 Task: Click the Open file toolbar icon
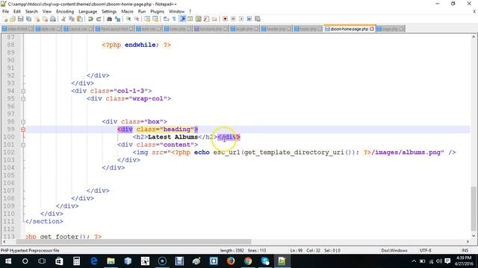click(13, 19)
